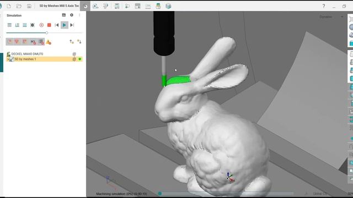Select the second simulation display mode icon

point(17,25)
